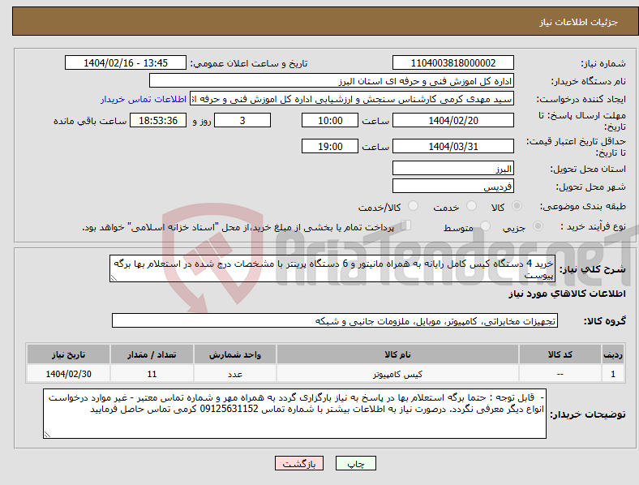Click the date cell 1404/02/30
Image resolution: width=639 pixels, height=485 pixels.
click(x=68, y=374)
